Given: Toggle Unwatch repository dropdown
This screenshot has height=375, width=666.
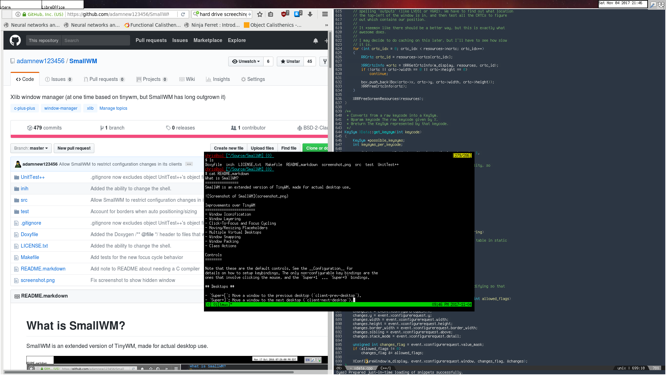Looking at the screenshot, I should [246, 61].
